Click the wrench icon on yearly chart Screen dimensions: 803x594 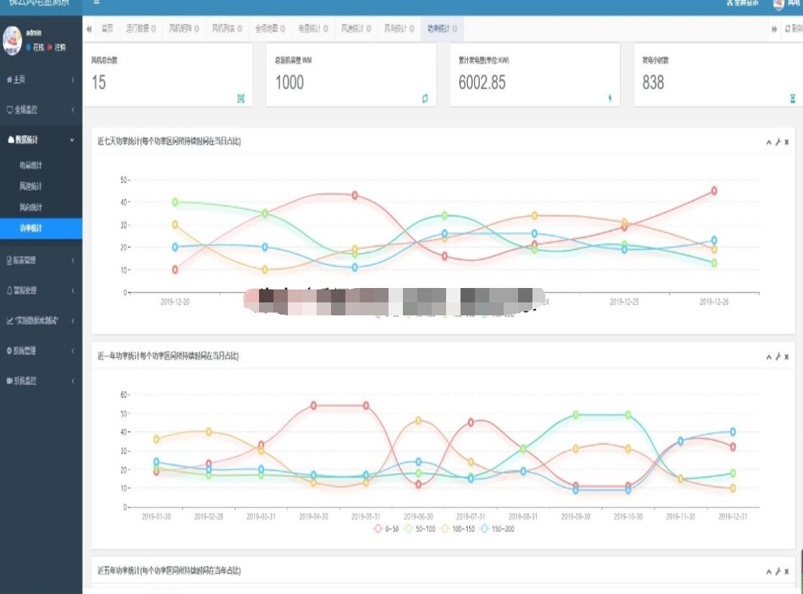778,357
